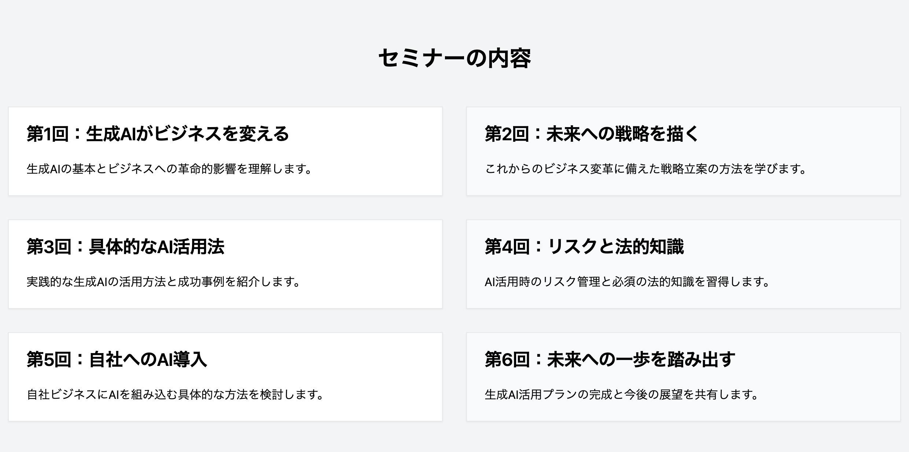Click the セミナーの内容 section heading
This screenshot has height=452, width=909.
point(454,58)
